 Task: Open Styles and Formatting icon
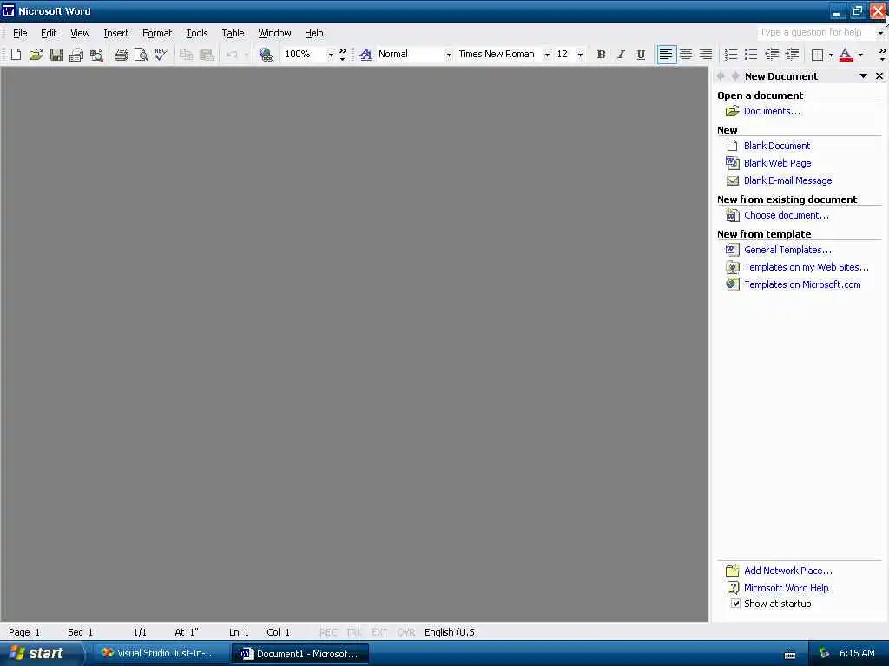365,55
